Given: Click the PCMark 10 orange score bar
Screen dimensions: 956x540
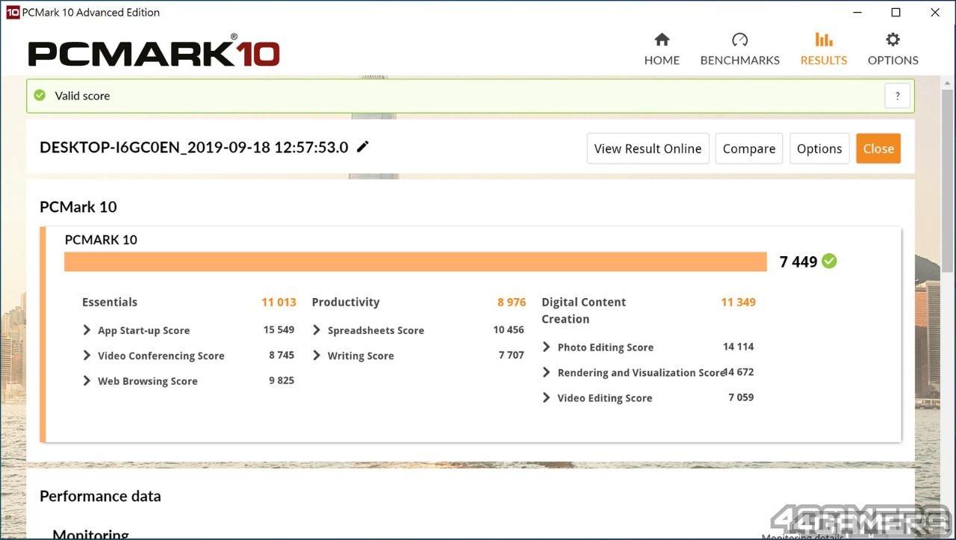Looking at the screenshot, I should 415,261.
